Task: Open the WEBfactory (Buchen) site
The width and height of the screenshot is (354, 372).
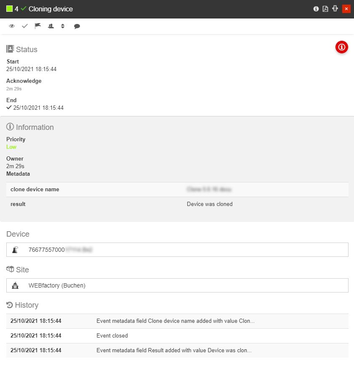Action: pos(177,285)
